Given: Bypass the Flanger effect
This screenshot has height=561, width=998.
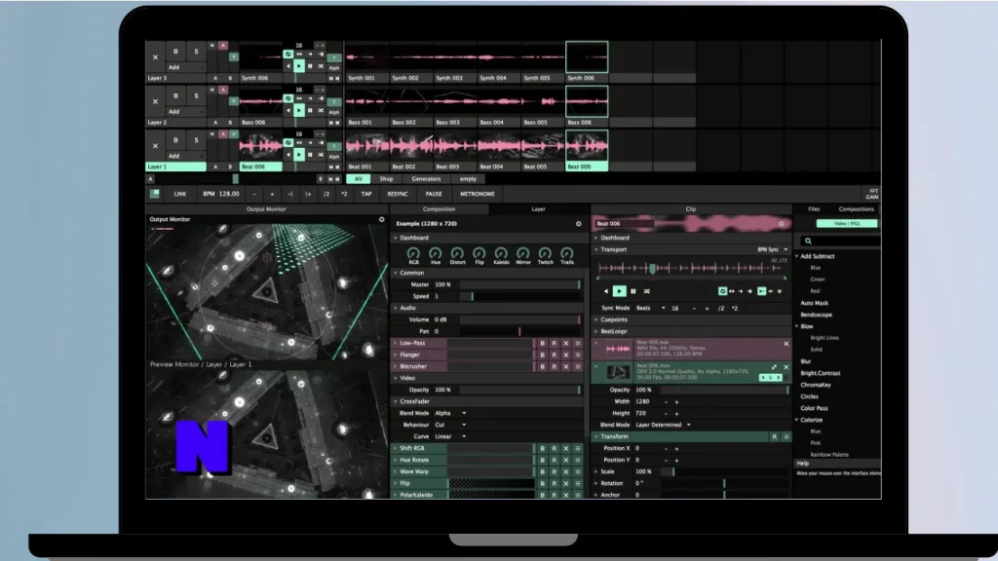Looking at the screenshot, I should coord(542,355).
